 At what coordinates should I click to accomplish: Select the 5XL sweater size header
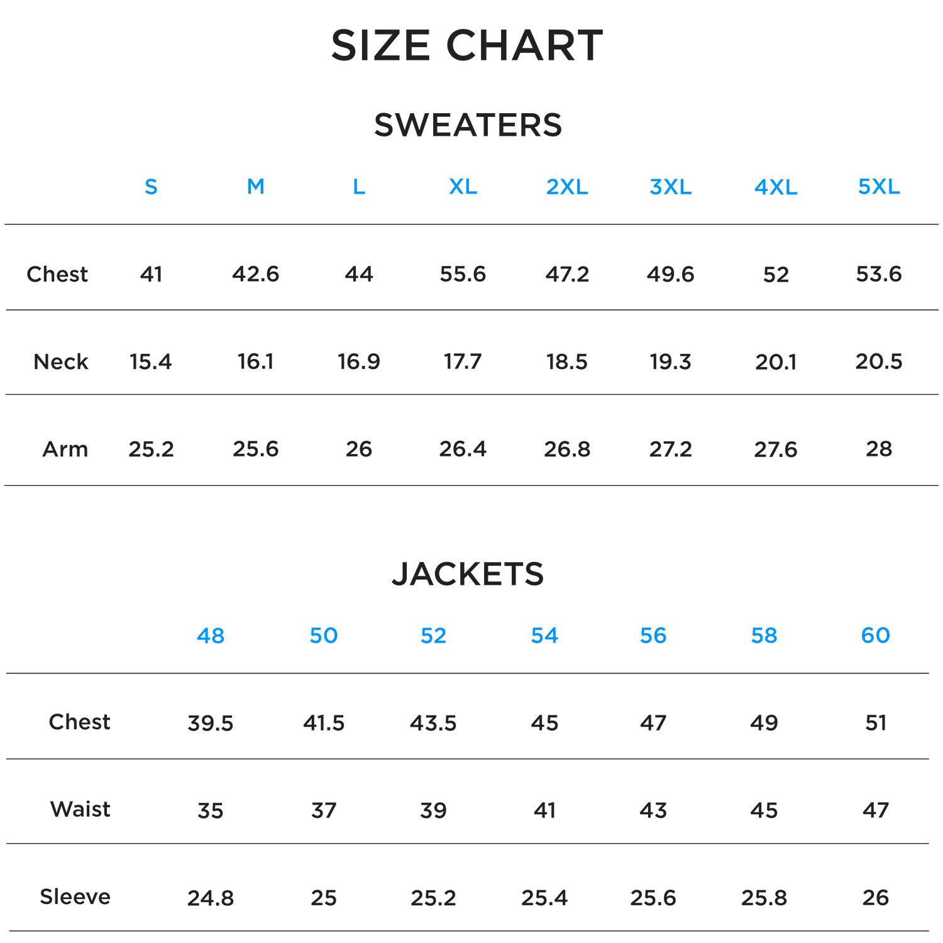(879, 187)
